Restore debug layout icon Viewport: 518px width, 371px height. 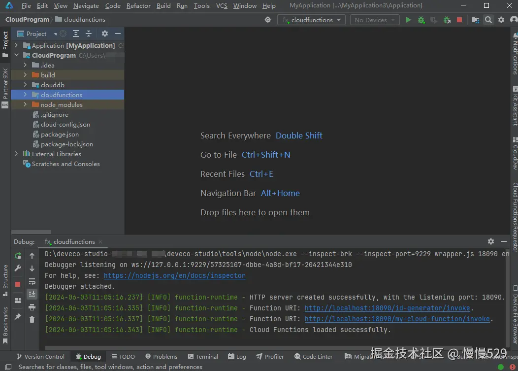pyautogui.click(x=18, y=301)
